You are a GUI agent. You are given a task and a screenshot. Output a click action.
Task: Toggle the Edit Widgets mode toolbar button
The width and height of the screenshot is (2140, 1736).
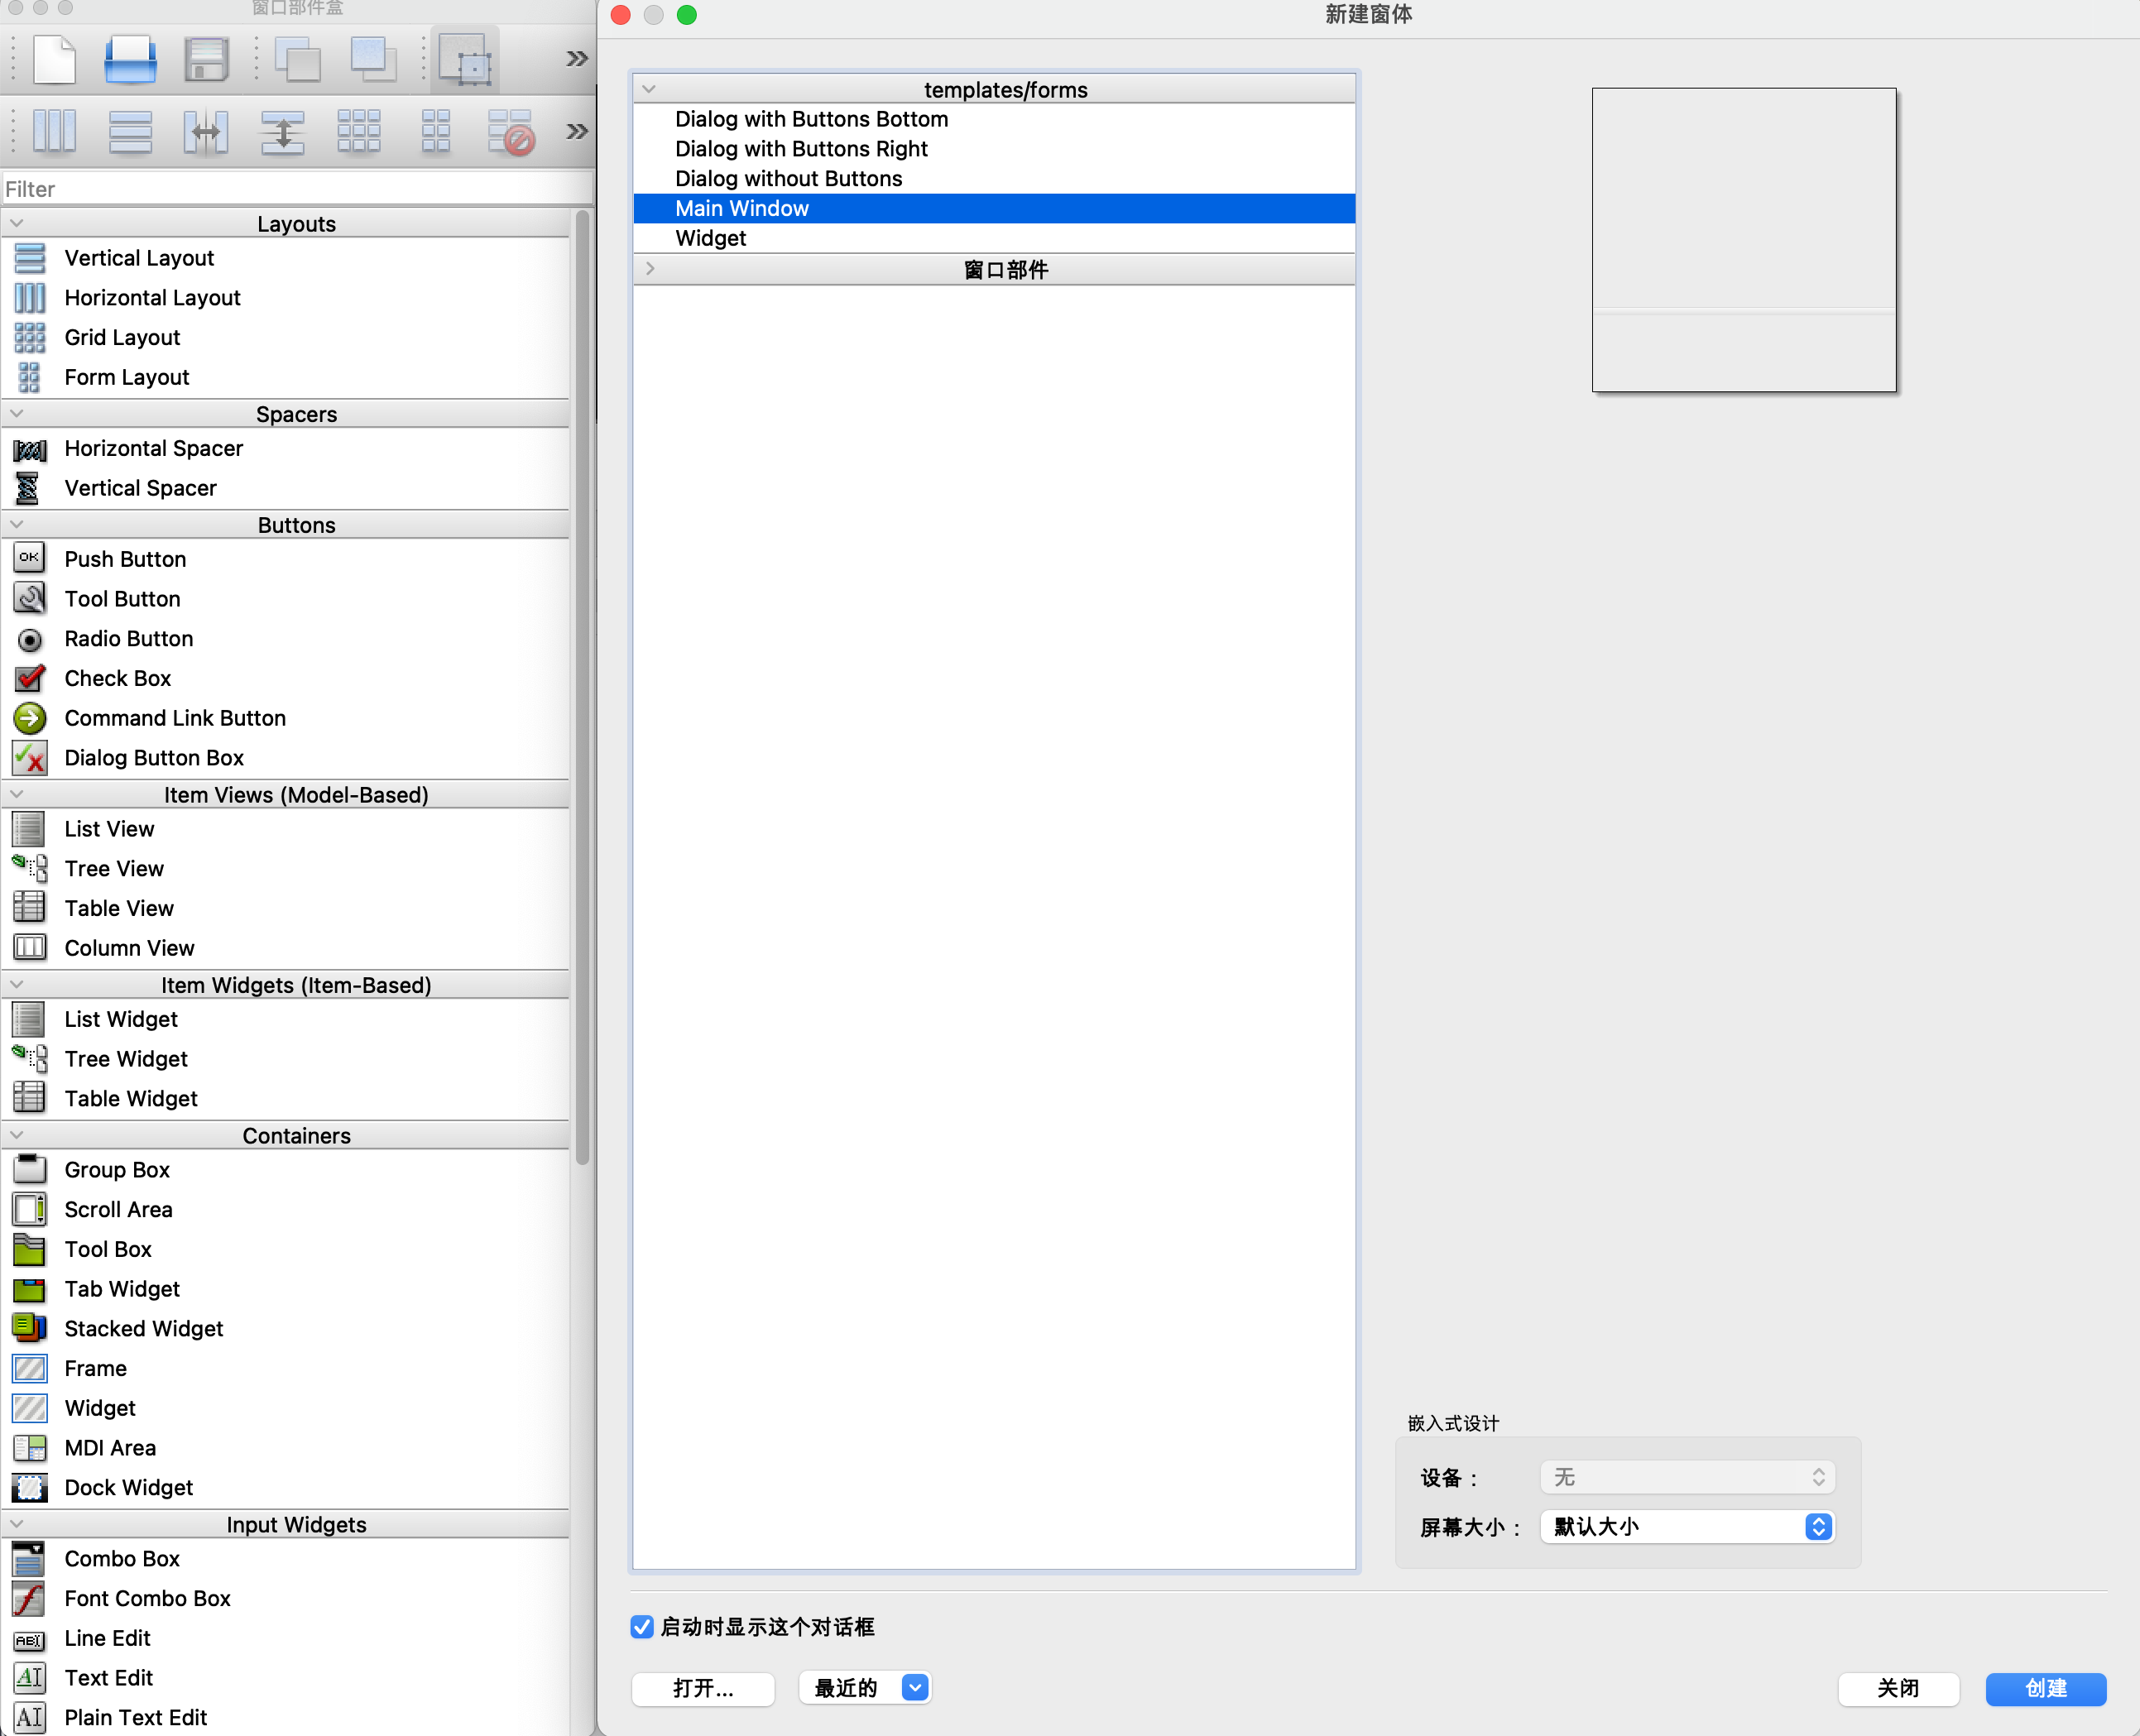tap(465, 59)
